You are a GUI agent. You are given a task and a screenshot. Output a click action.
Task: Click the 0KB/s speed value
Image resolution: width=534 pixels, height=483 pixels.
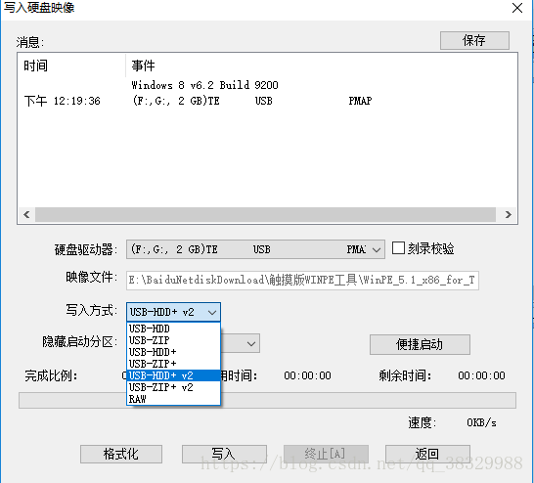click(x=481, y=422)
